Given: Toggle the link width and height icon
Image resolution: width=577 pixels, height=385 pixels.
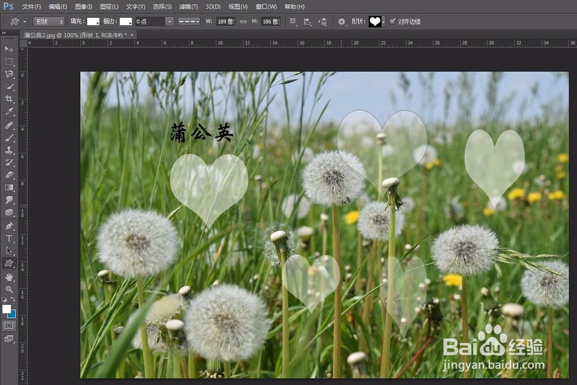Looking at the screenshot, I should point(243,22).
